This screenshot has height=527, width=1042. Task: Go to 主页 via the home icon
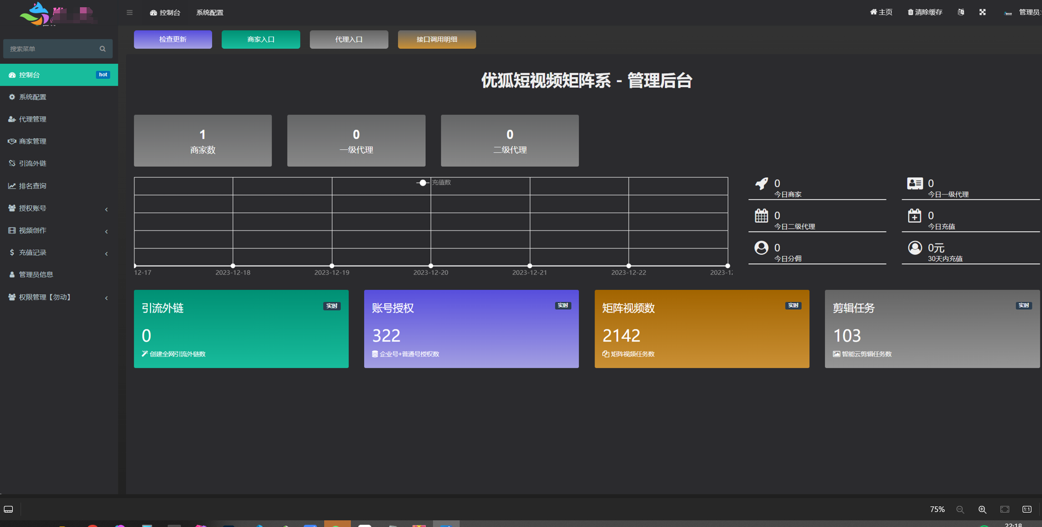point(881,12)
